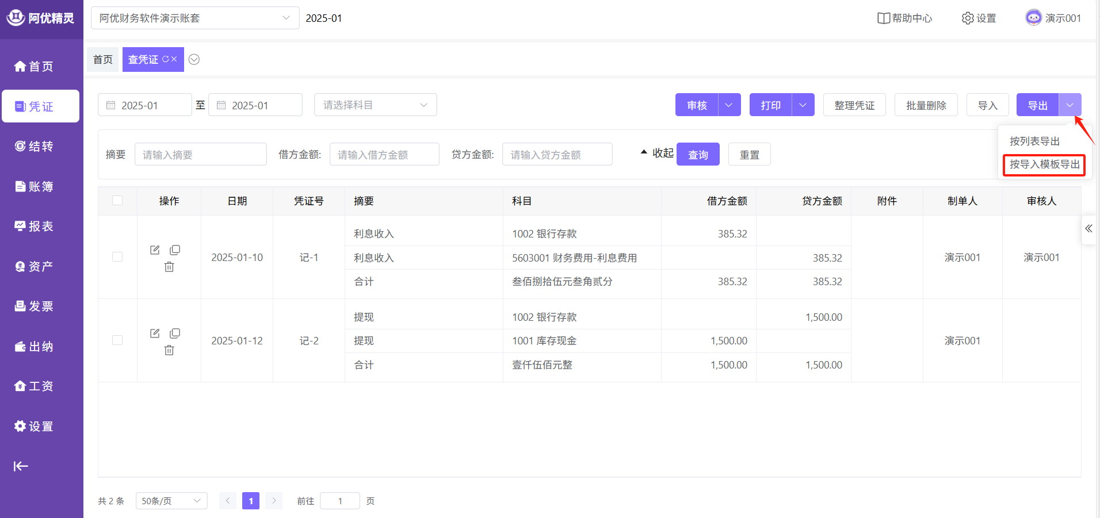This screenshot has width=1100, height=518.
Task: Select 按导入模板导出 from export menu
Action: (1044, 164)
